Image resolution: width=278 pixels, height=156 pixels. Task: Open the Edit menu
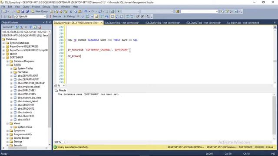tap(10, 7)
